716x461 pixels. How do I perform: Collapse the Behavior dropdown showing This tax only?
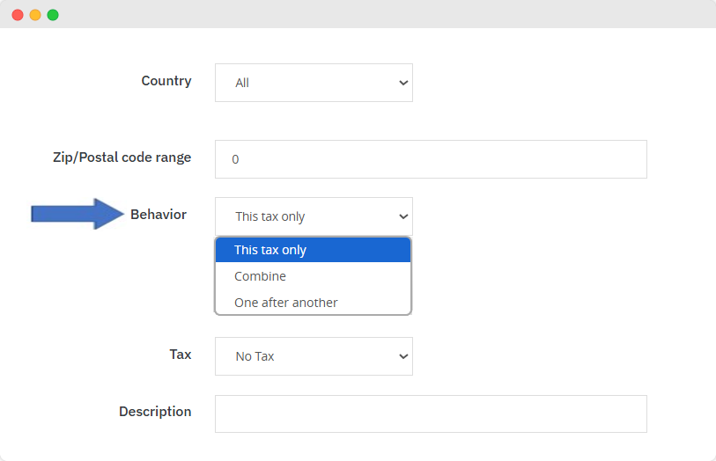tap(313, 216)
